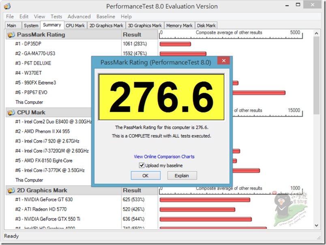Click the vertical scrollbar thumb
This screenshot has height=245, width=326.
tap(316, 75)
